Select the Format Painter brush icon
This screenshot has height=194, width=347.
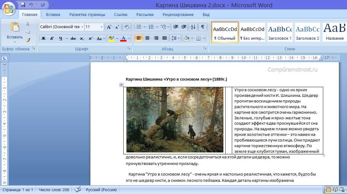(28, 40)
